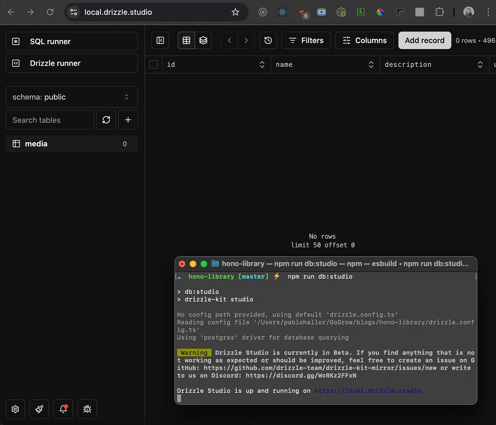Click the 'No rows' message
496x425 pixels.
(x=322, y=236)
